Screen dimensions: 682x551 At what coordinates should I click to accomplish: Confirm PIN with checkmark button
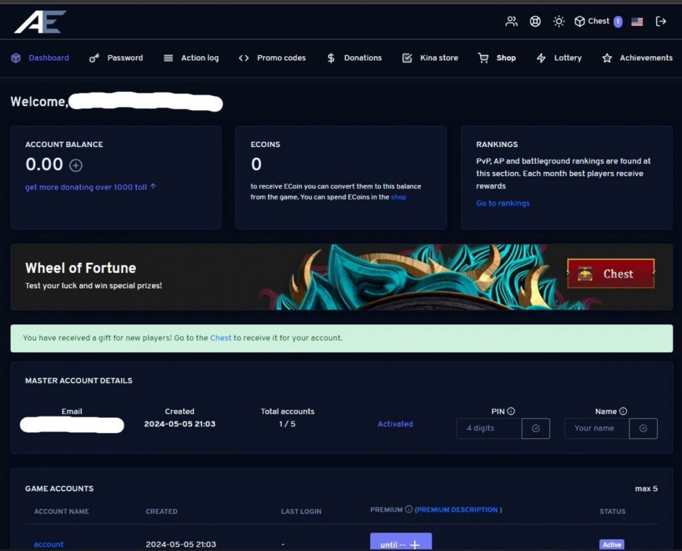[535, 428]
